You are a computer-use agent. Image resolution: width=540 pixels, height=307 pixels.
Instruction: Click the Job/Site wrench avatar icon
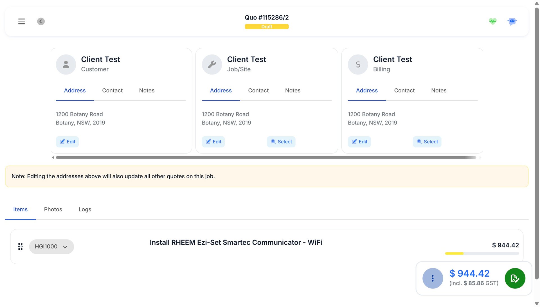point(212,64)
